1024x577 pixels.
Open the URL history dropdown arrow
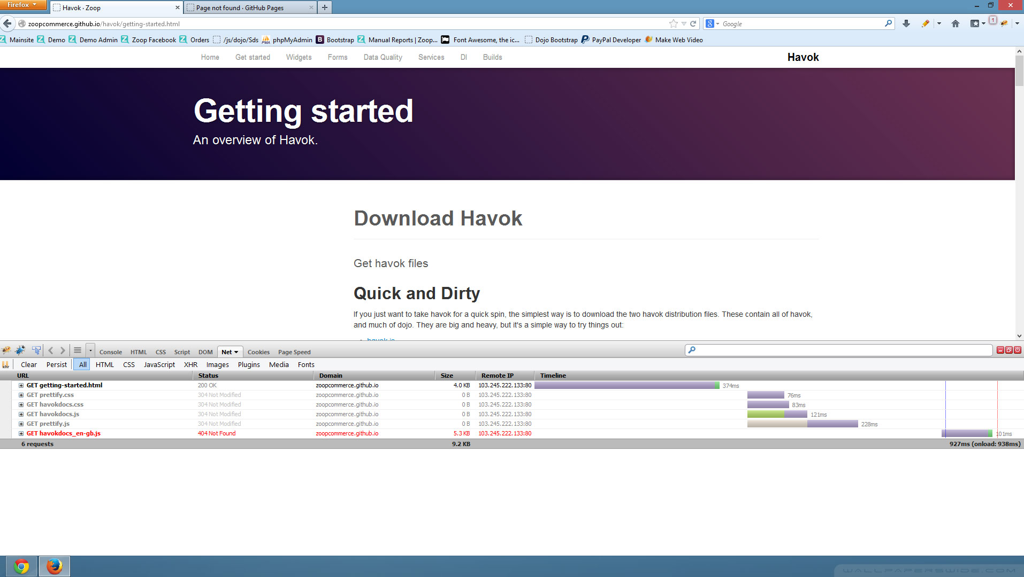click(684, 24)
